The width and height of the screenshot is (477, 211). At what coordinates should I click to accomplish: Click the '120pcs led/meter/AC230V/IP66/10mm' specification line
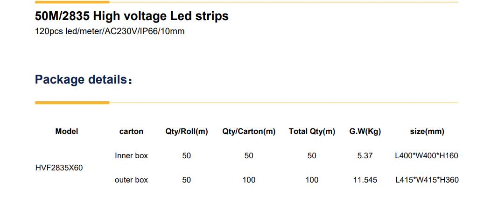110,32
